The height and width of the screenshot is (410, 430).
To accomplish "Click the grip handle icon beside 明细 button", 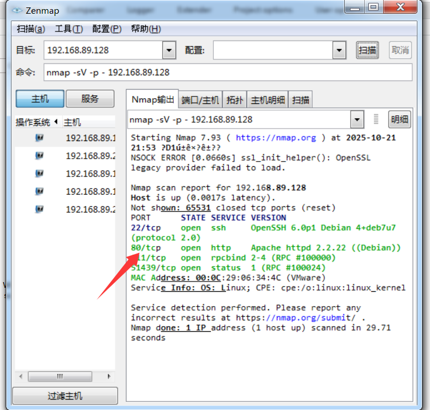I will pos(376,119).
